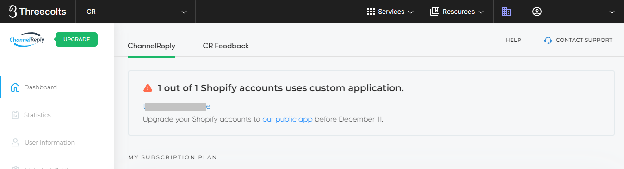The width and height of the screenshot is (624, 169).
Task: Click the user profile avatar icon
Action: coord(537,12)
